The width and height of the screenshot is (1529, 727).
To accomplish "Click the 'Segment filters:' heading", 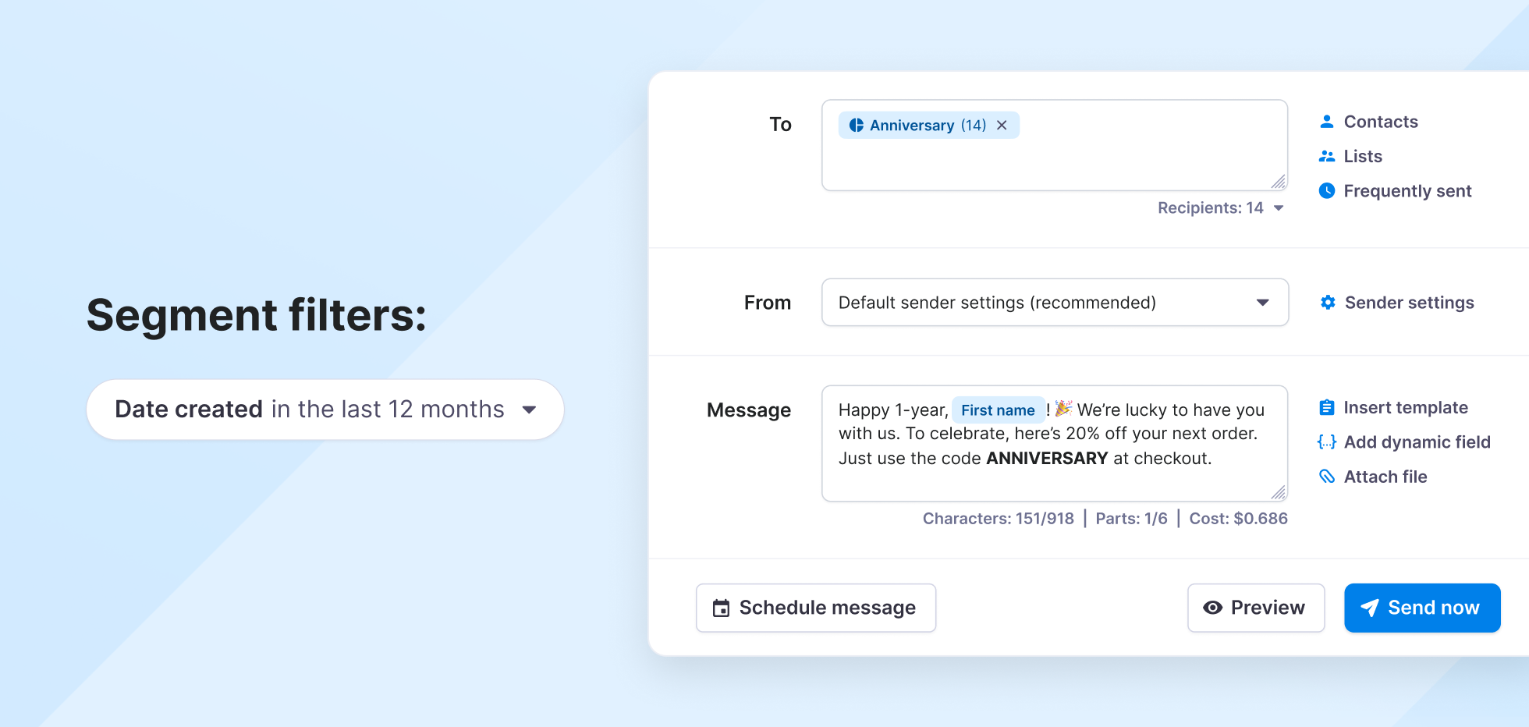I will click(257, 315).
